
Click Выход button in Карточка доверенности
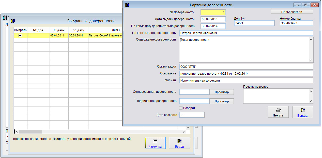pyautogui.click(x=302, y=112)
